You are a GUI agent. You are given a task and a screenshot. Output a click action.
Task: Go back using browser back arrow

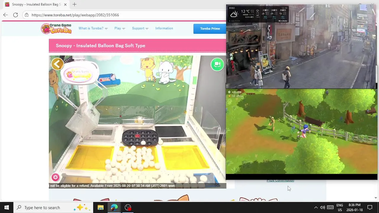click(6, 15)
